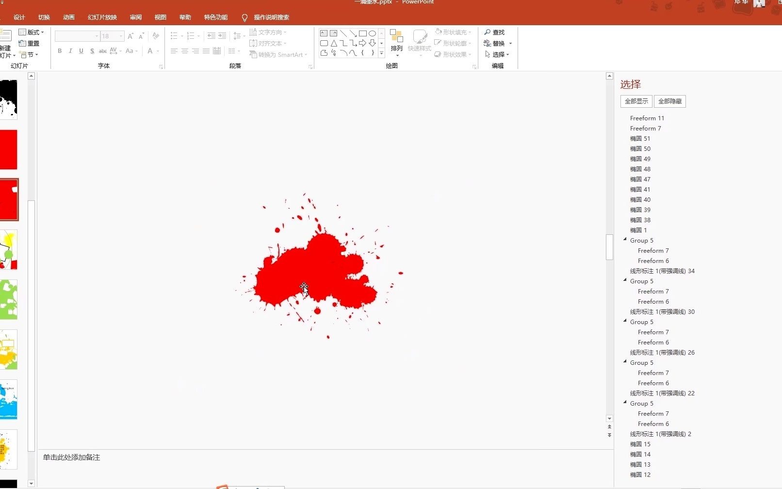Insert a left brace shape
This screenshot has height=489, width=782.
pyautogui.click(x=362, y=53)
